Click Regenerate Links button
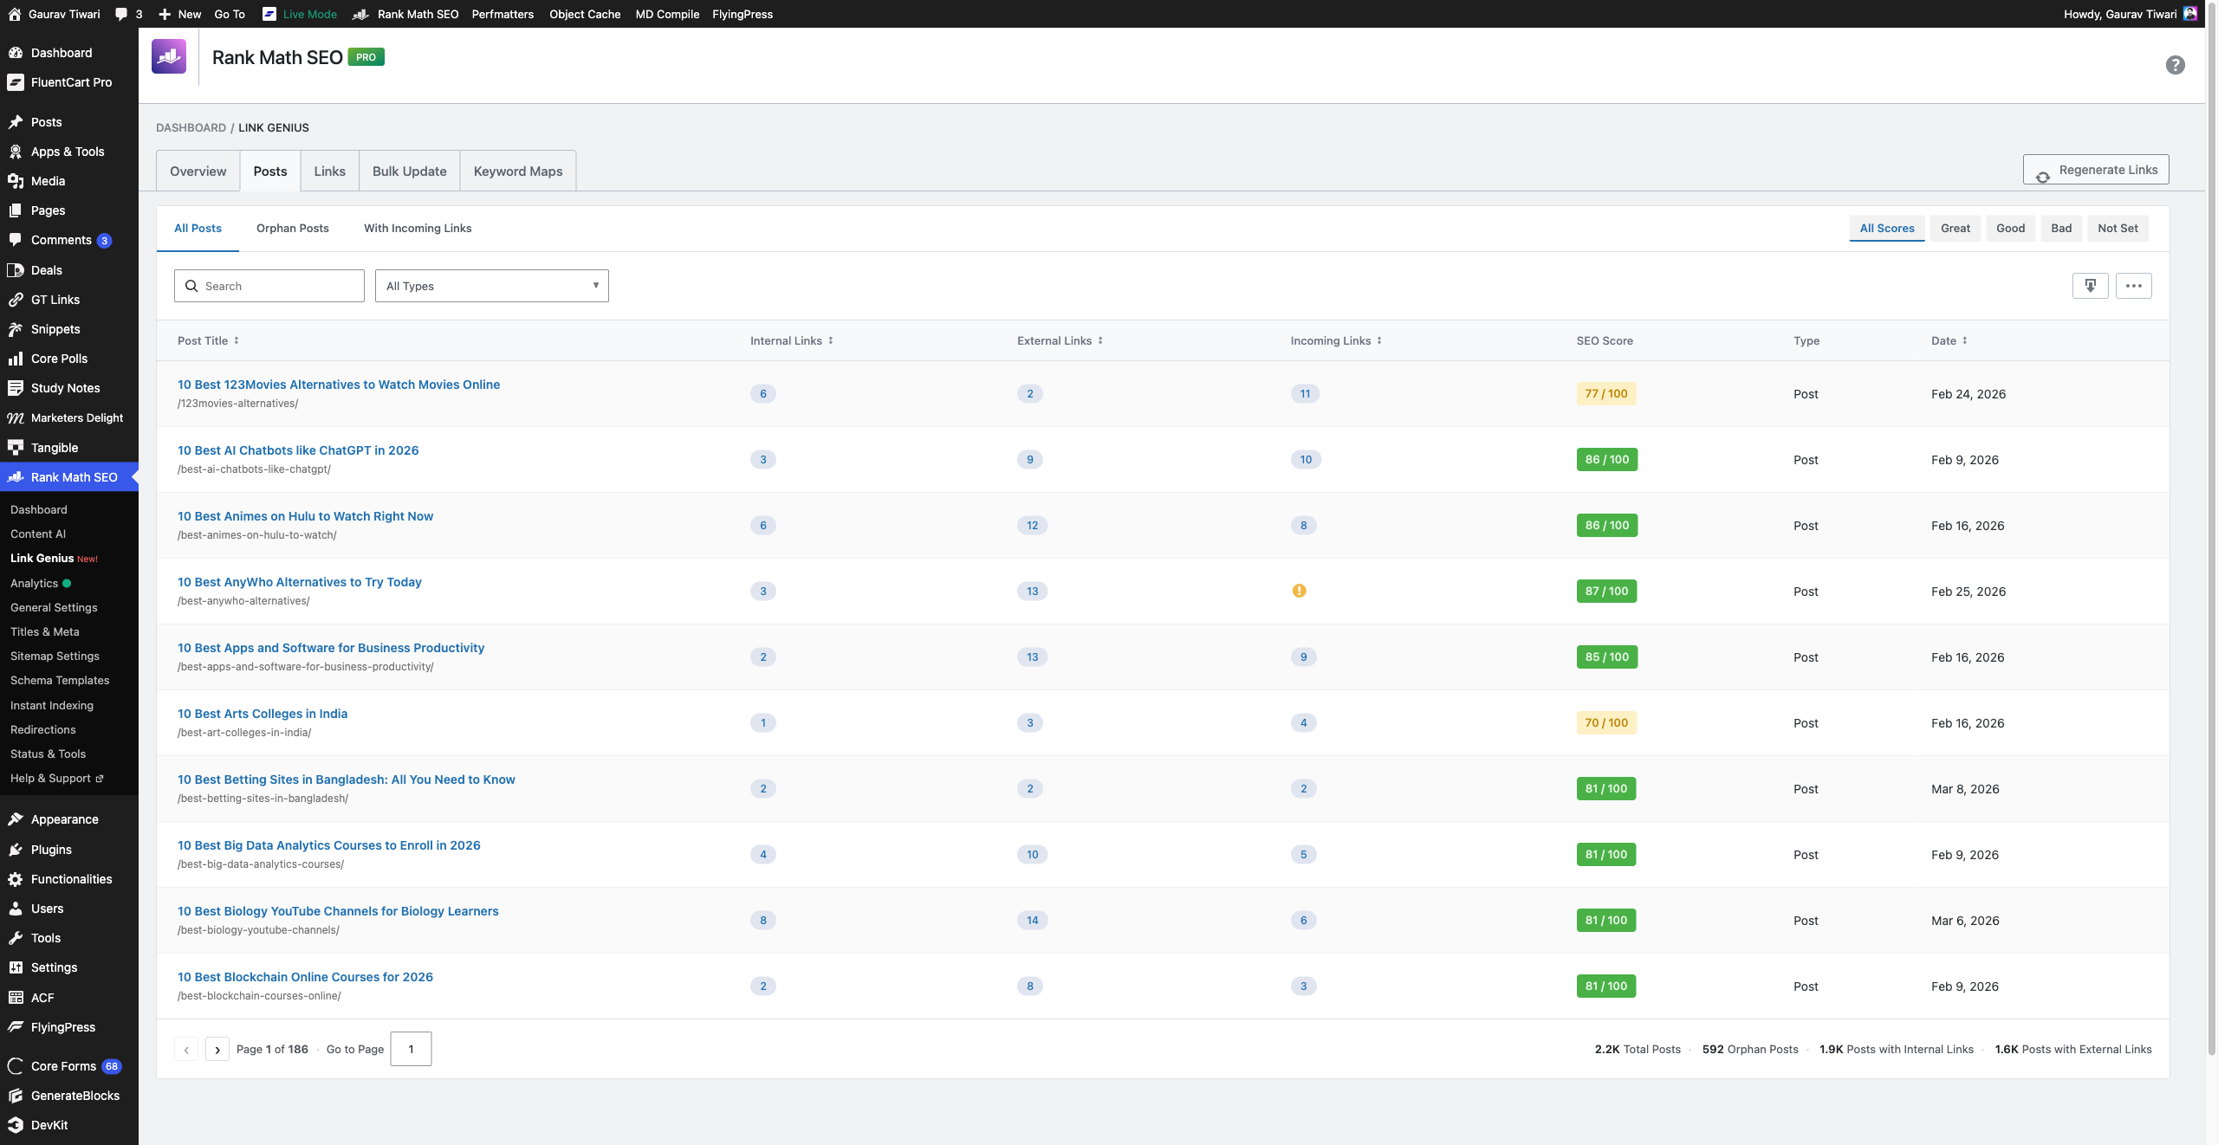This screenshot has height=1145, width=2218. [2096, 170]
